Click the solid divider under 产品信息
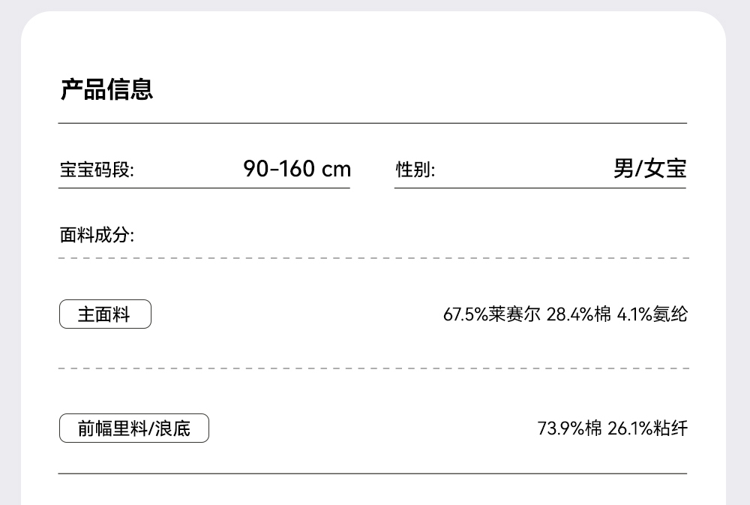Screen dimensions: 750x505 [373, 123]
